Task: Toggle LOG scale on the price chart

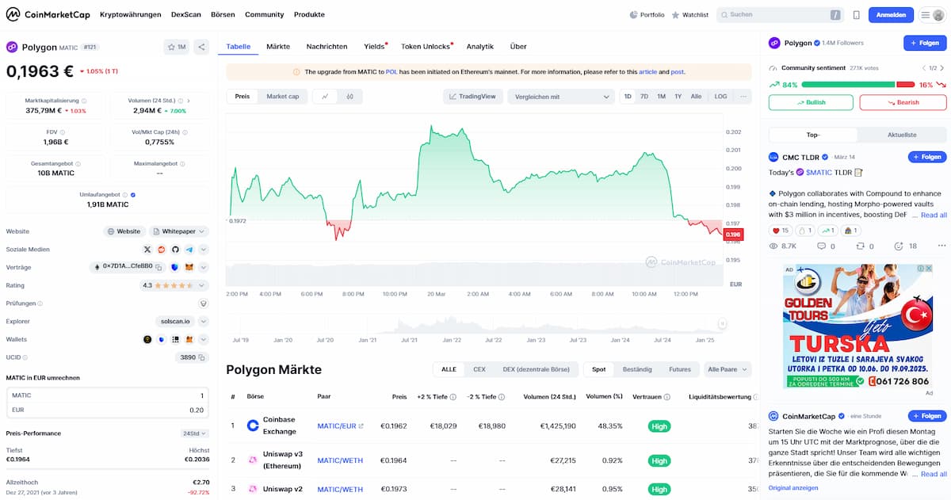Action: point(720,97)
